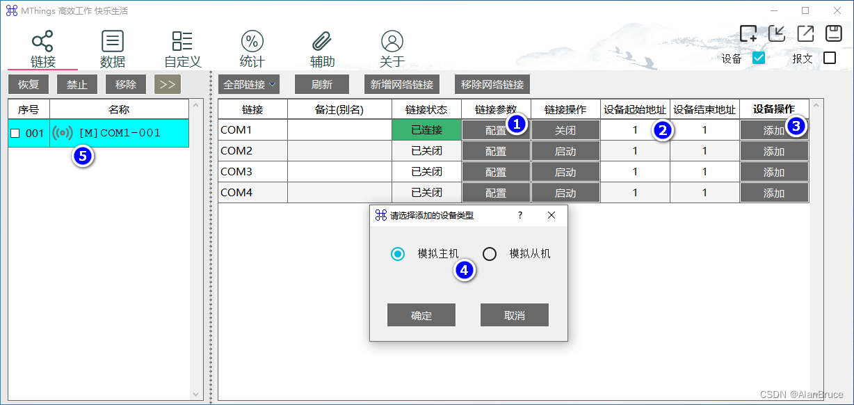This screenshot has height=405, width=854.
Task: Edit the COM1 备注 alias field
Action: tap(339, 130)
